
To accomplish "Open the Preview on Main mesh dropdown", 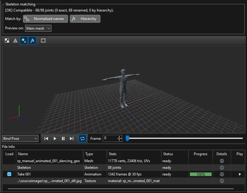I will coord(38,28).
